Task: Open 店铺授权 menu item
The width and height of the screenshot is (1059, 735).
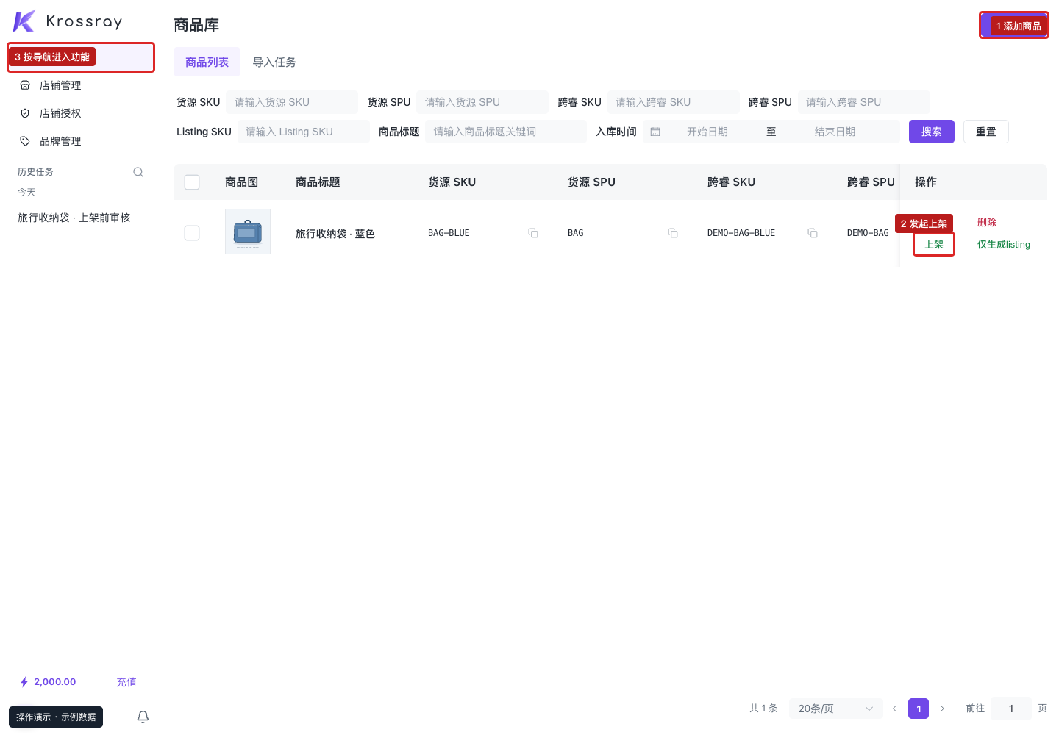Action: 81,113
